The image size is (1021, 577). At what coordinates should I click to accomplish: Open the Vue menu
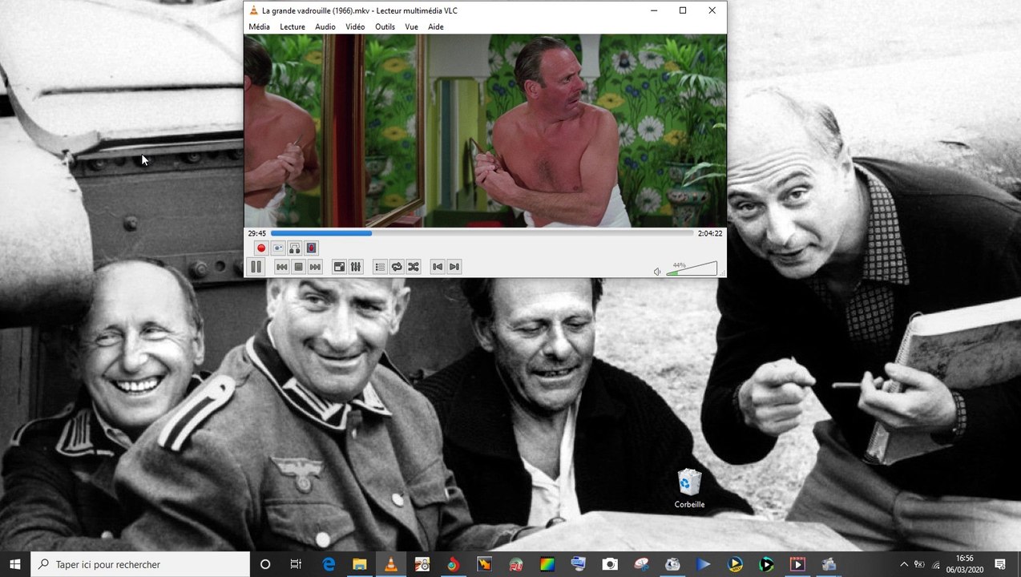[x=411, y=26]
